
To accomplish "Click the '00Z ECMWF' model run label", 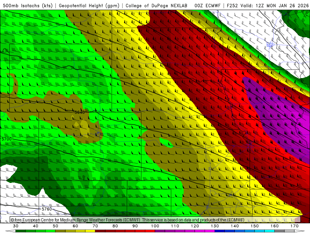I will [x=207, y=6].
